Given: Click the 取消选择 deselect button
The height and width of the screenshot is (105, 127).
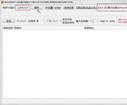Looking at the screenshot, I should [x=21, y=21].
